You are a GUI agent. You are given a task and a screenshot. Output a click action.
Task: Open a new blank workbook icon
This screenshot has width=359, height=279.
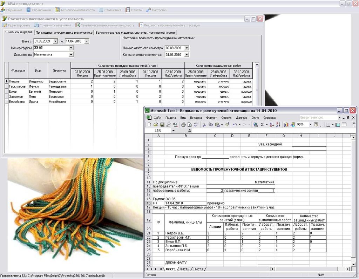pos(149,125)
